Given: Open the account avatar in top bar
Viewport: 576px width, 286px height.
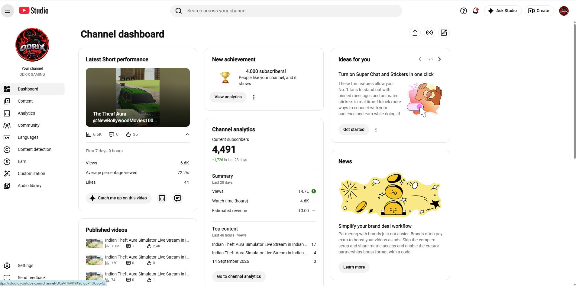Looking at the screenshot, I should [564, 11].
